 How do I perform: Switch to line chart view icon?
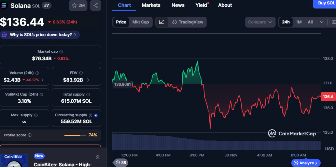[x=162, y=22]
